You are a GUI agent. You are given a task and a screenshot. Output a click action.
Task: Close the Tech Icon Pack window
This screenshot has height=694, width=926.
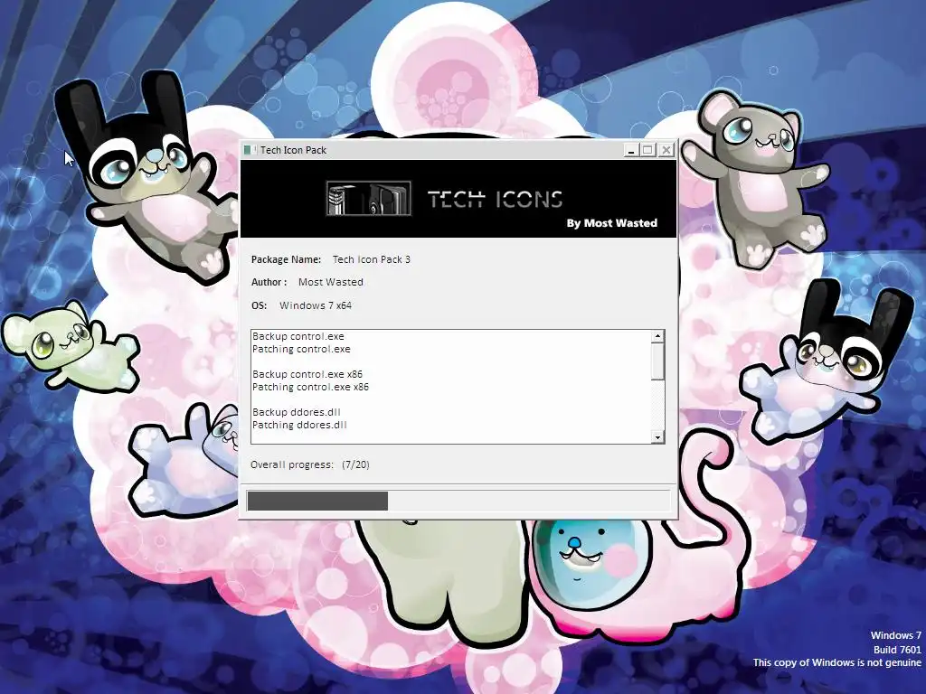coord(666,150)
